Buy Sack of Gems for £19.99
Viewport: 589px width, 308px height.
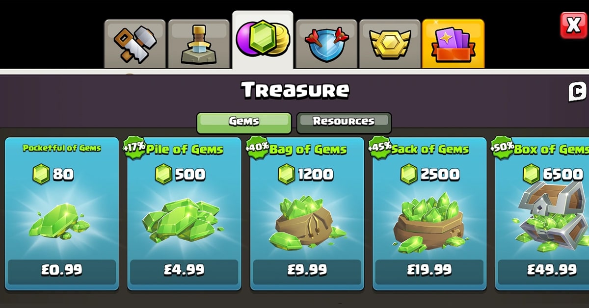(429, 270)
